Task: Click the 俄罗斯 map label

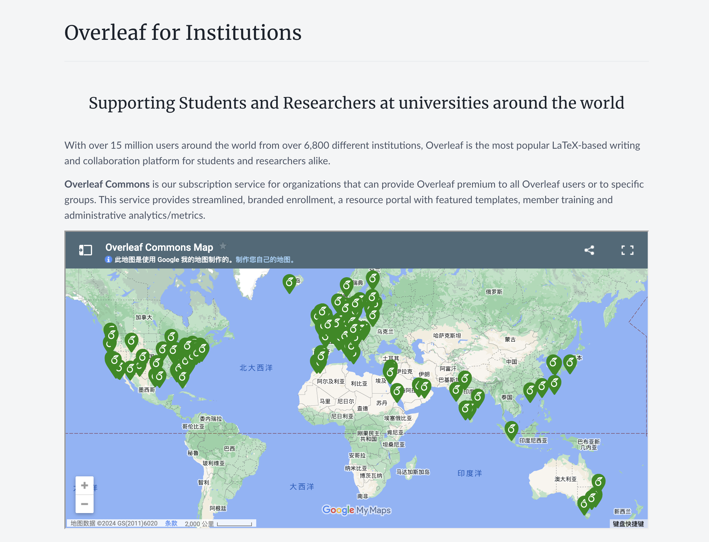Action: click(x=494, y=292)
